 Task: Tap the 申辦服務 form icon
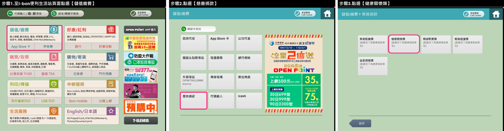coord(111,84)
